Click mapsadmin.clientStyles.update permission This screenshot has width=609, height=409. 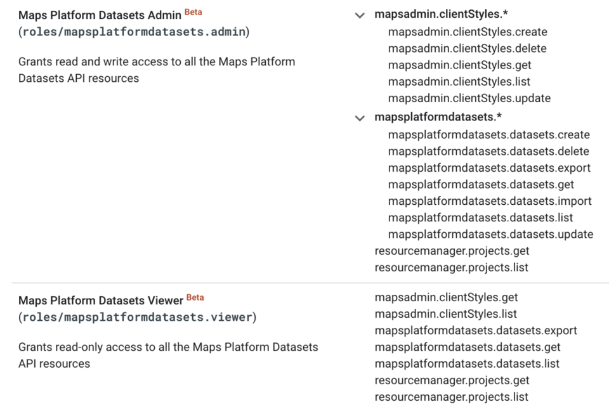coord(469,98)
